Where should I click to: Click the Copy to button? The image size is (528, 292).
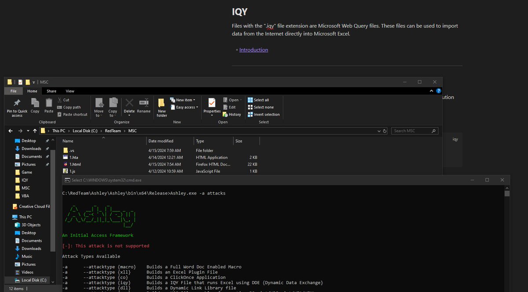(x=113, y=107)
